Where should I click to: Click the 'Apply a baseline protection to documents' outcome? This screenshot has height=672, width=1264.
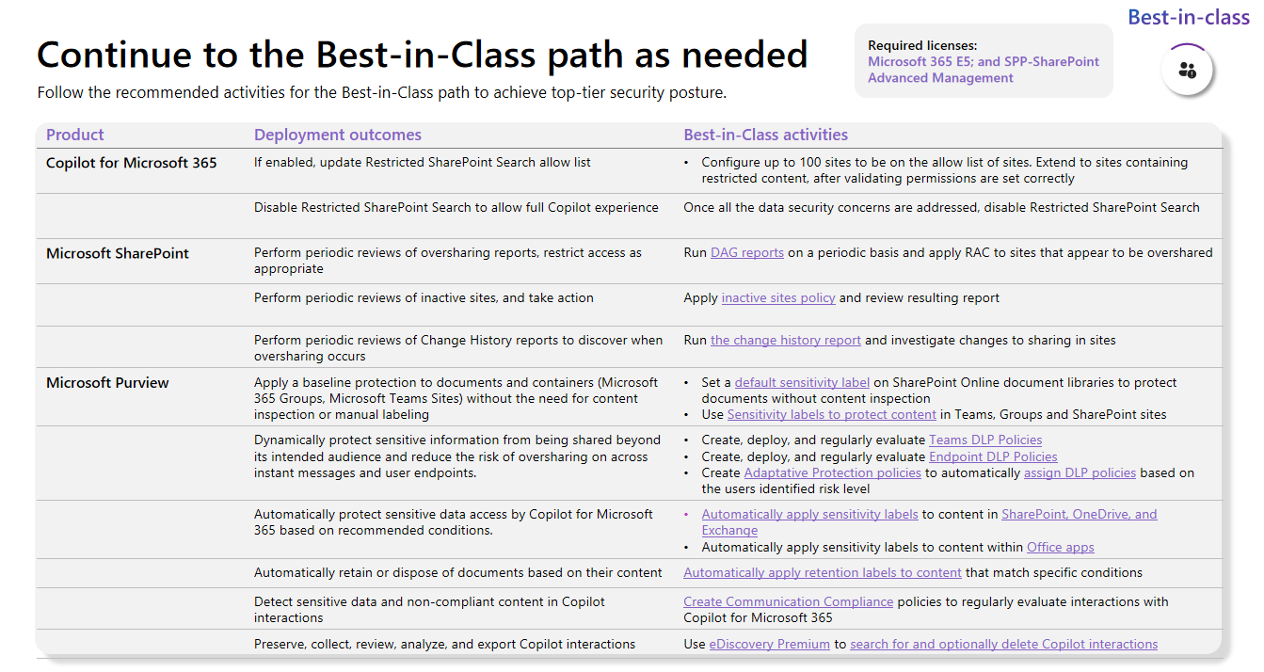(456, 398)
